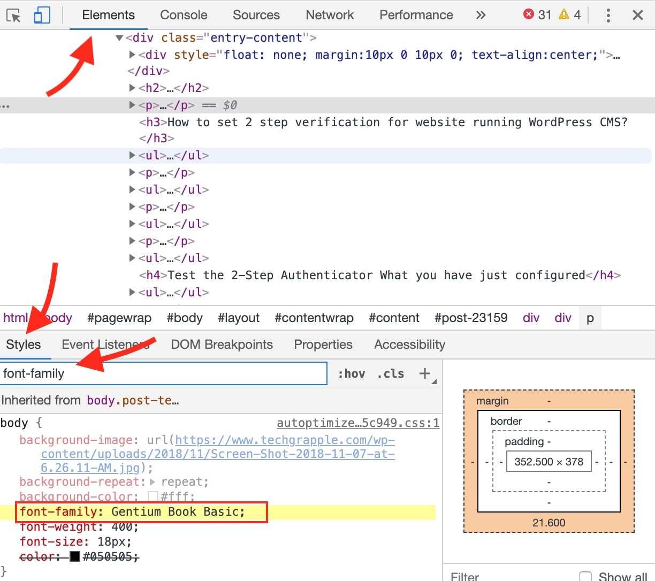Switch to the Console tab
The height and width of the screenshot is (581, 655).
(184, 15)
